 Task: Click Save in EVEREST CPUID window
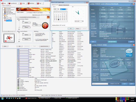[x=125, y=84]
